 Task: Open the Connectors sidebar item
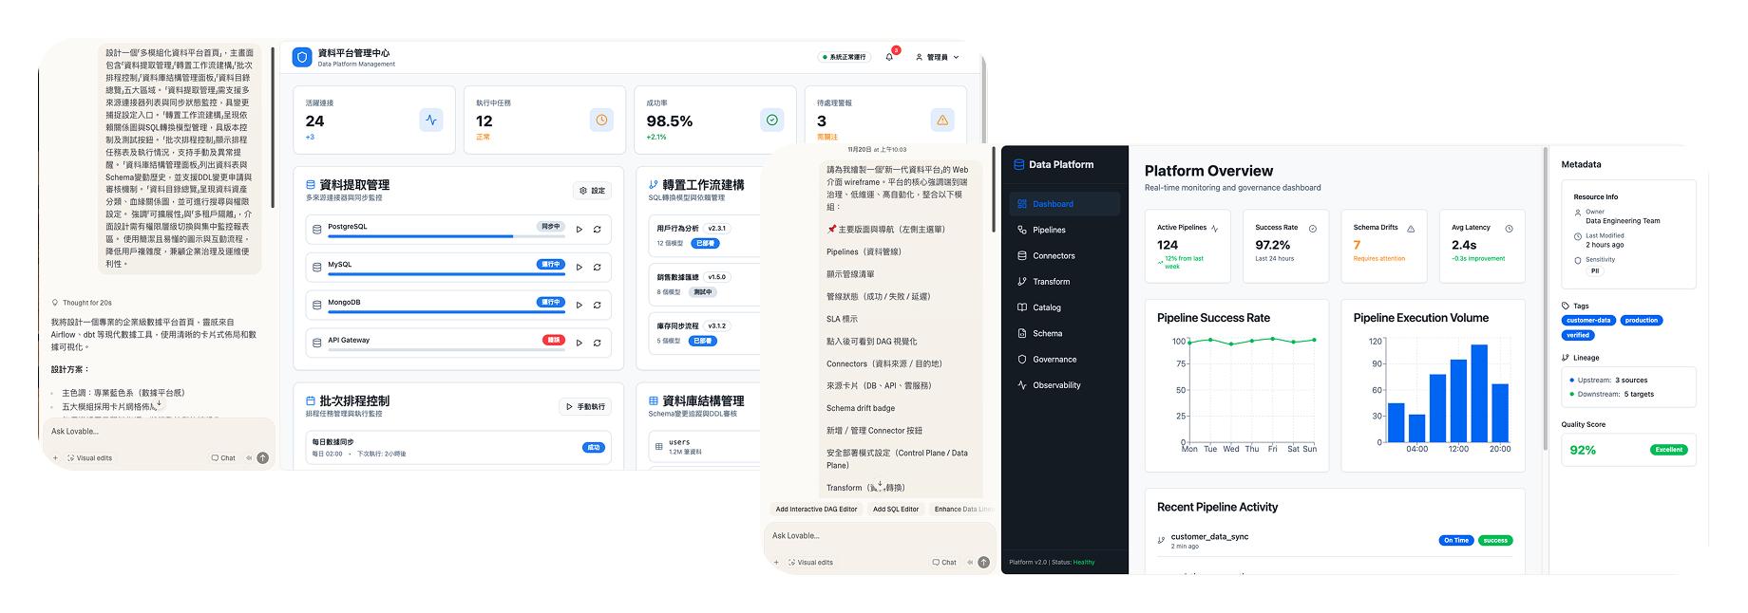coord(1054,256)
